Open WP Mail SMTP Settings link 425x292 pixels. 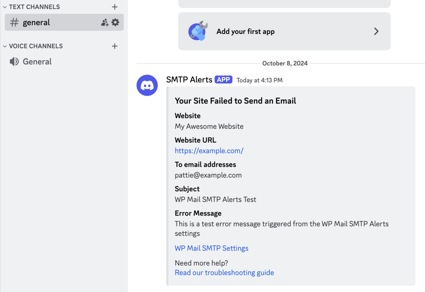[211, 248]
